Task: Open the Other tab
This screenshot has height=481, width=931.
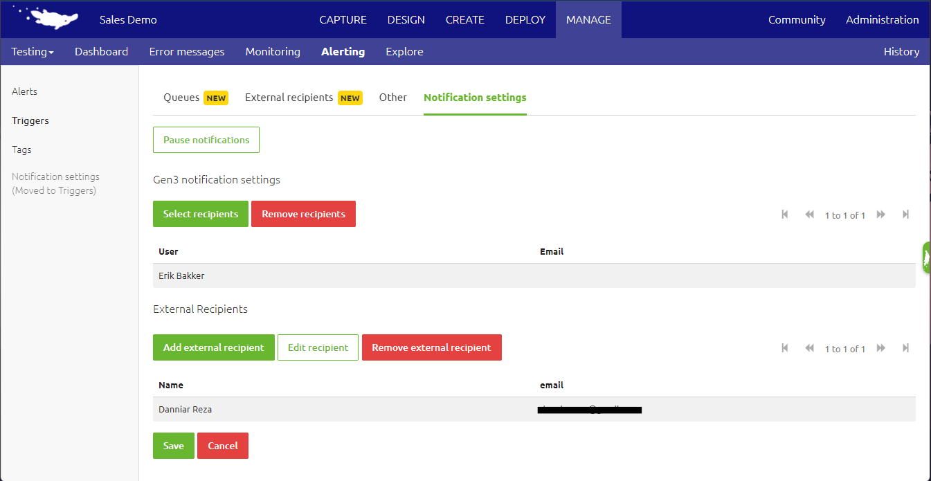Action: [392, 98]
